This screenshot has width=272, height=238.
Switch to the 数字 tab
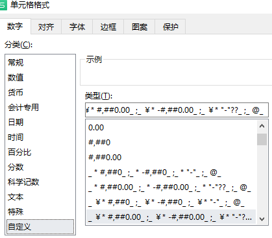[x=15, y=26]
